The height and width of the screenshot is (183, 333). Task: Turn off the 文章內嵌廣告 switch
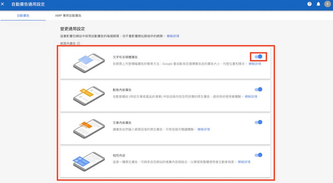[x=258, y=122]
